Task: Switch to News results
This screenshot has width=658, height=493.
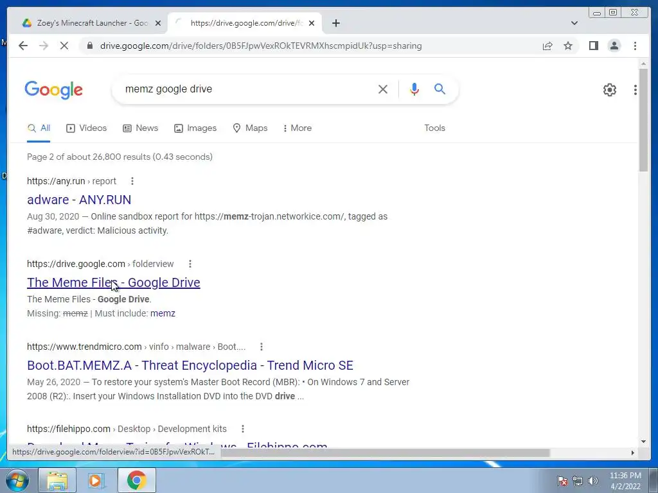Action: point(140,128)
